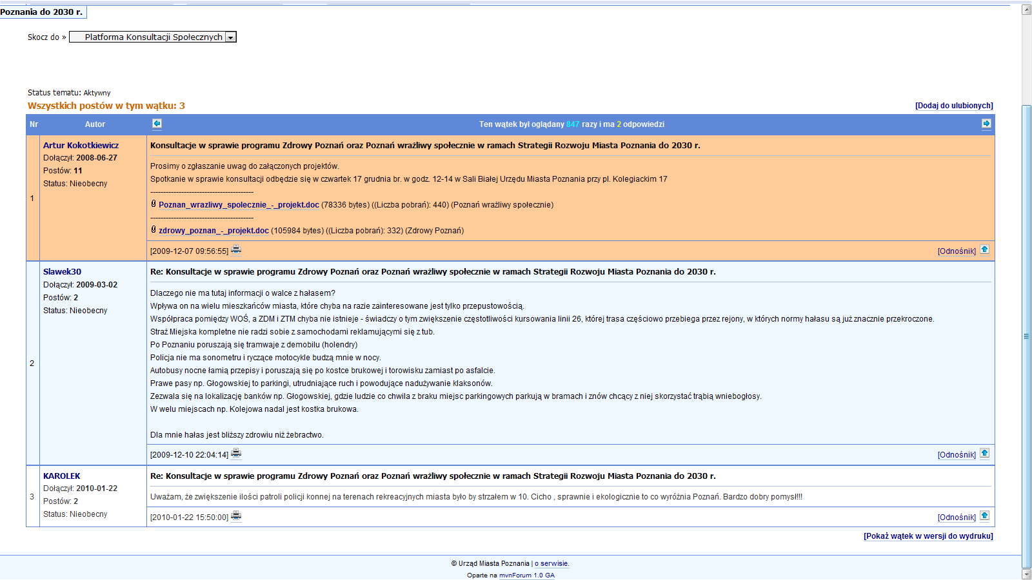Screen dimensions: 1032x580
Task: Click view count '847' in header
Action: click(573, 124)
